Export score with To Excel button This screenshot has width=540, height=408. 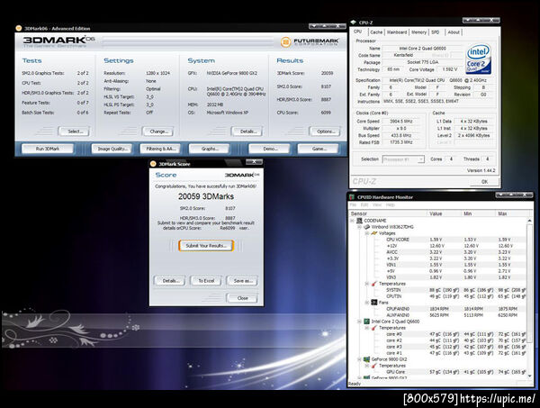tap(206, 281)
